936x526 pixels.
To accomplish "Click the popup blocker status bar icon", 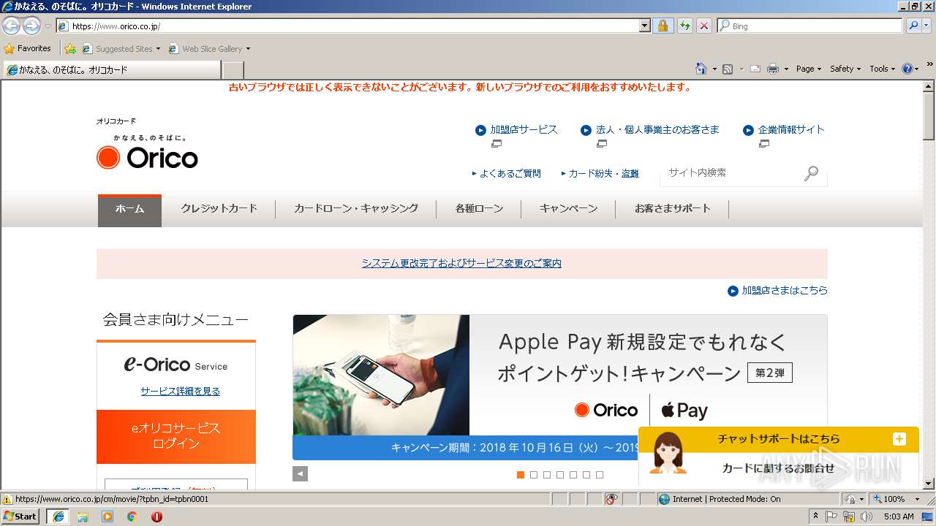I will (x=611, y=499).
